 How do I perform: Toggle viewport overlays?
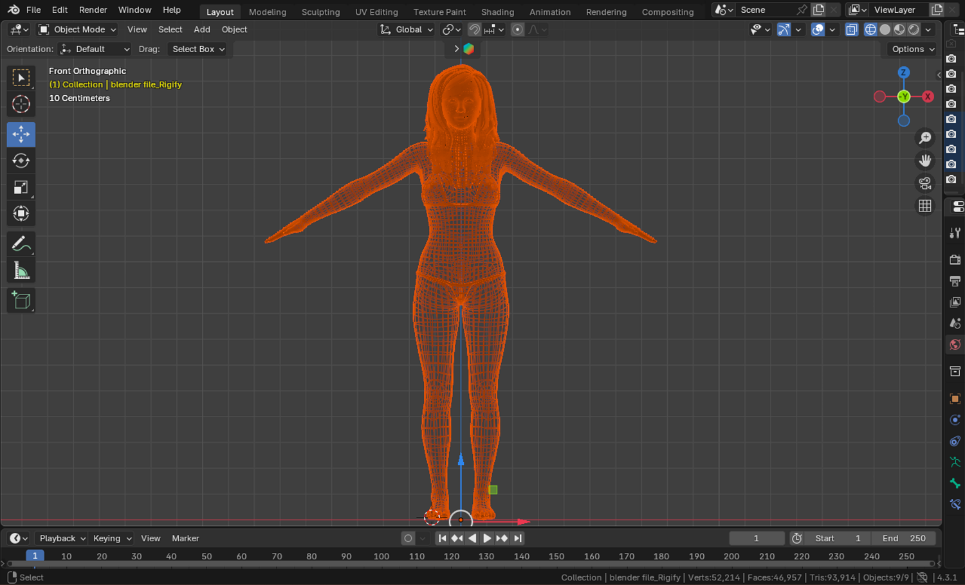tap(818, 30)
